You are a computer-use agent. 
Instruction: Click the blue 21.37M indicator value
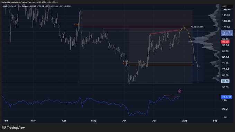pyautogui.click(x=226, y=97)
